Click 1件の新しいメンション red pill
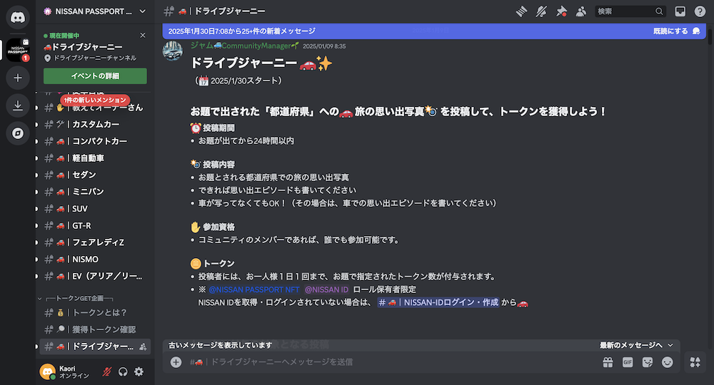Screen dimensions: 714x385 [95, 100]
